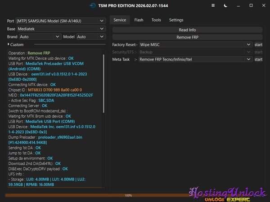This screenshot has width=270, height=202.
Task: Open the hamburger menu icon
Action: (x=213, y=5)
